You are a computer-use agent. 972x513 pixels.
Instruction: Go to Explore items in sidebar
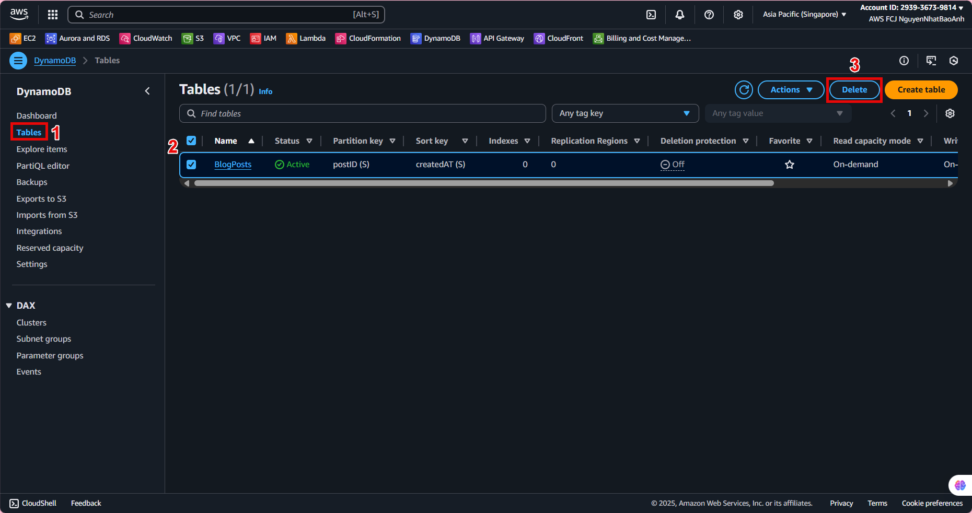pos(42,149)
